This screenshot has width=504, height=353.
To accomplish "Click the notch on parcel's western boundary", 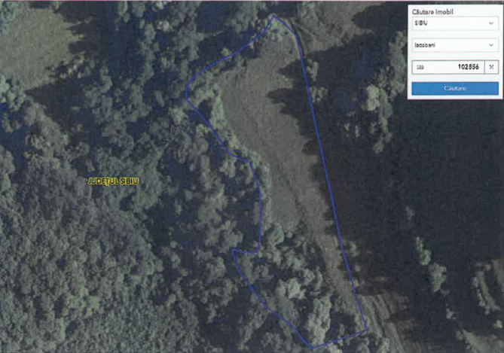I will click(244, 251).
